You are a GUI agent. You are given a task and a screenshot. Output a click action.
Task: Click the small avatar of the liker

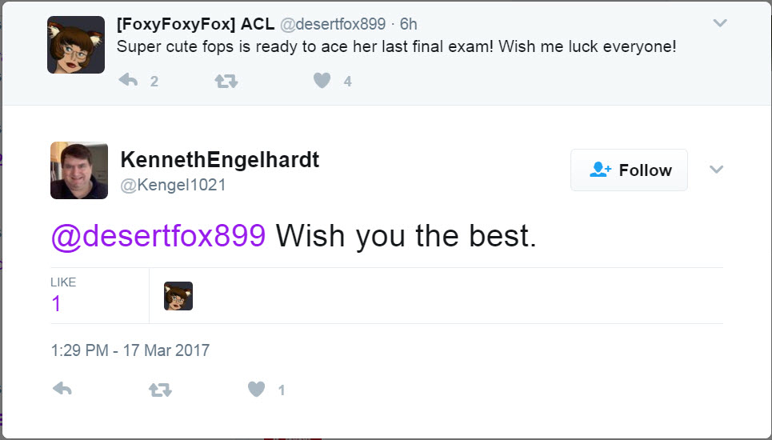point(178,296)
